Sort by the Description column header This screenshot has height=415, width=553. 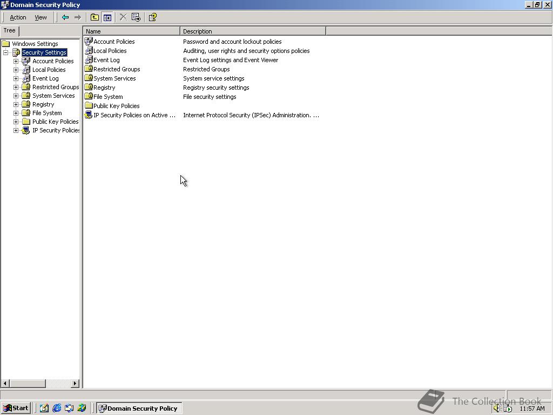click(x=253, y=31)
